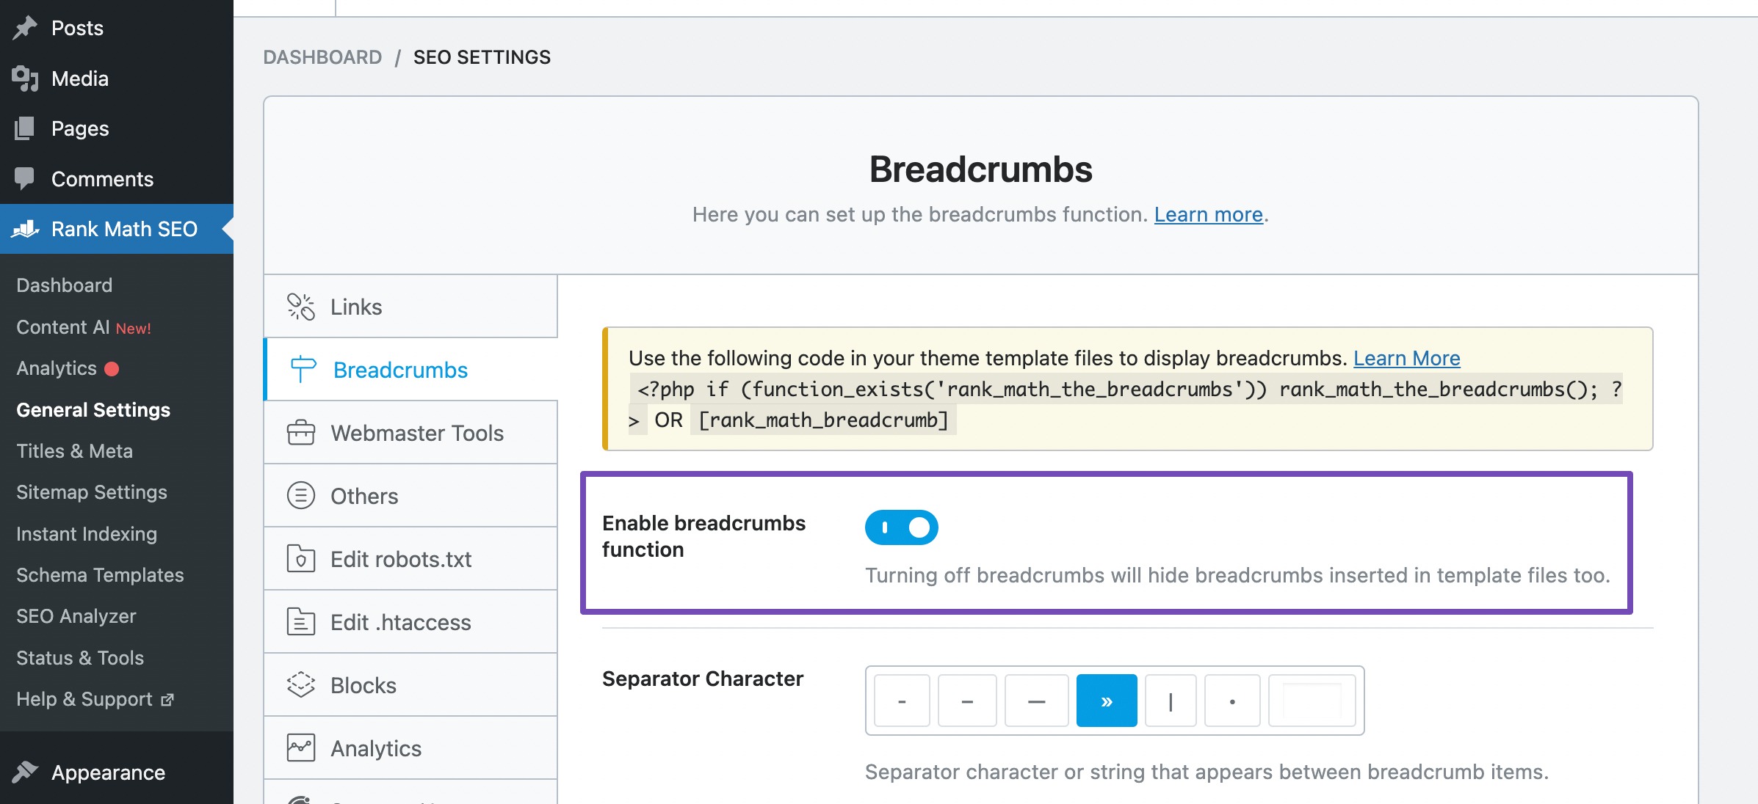
Task: Expand the Appearance menu
Action: 107,772
